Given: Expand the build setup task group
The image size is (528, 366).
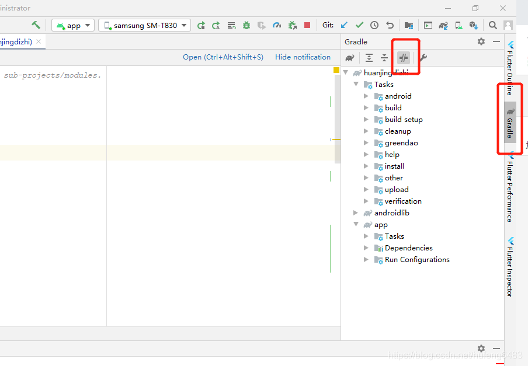Looking at the screenshot, I should pos(366,119).
